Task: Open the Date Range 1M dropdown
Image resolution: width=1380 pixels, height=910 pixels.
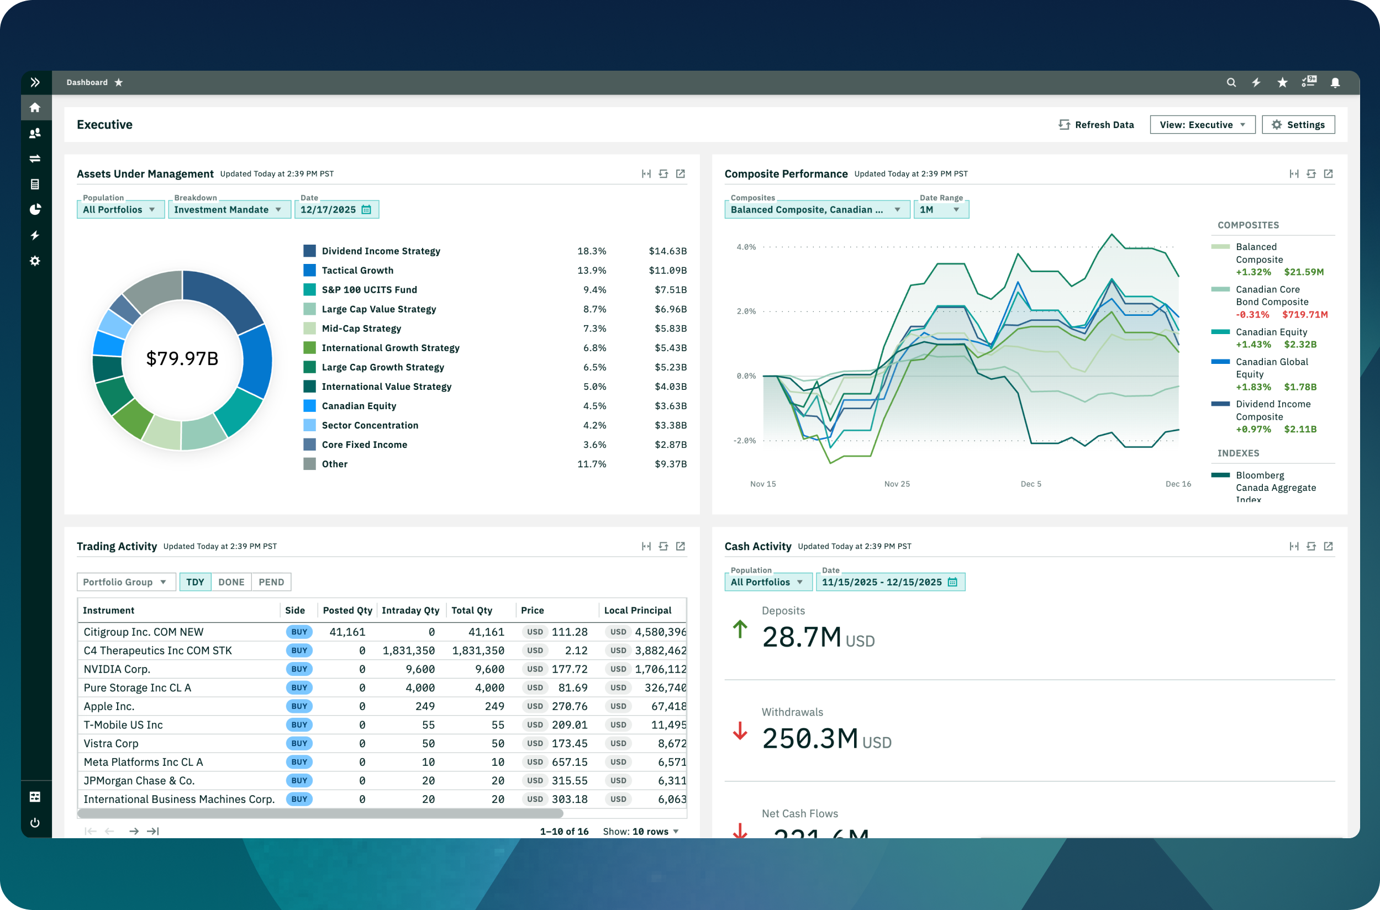Action: pyautogui.click(x=940, y=209)
